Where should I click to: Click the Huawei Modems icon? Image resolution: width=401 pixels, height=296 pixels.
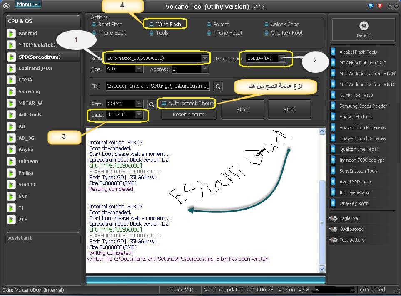pos(333,117)
